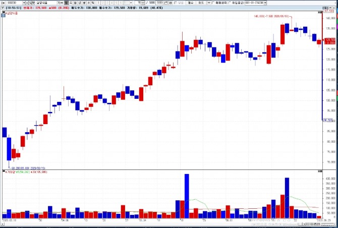
Task: Select the weekly (주) chart period button
Action: (71, 3)
